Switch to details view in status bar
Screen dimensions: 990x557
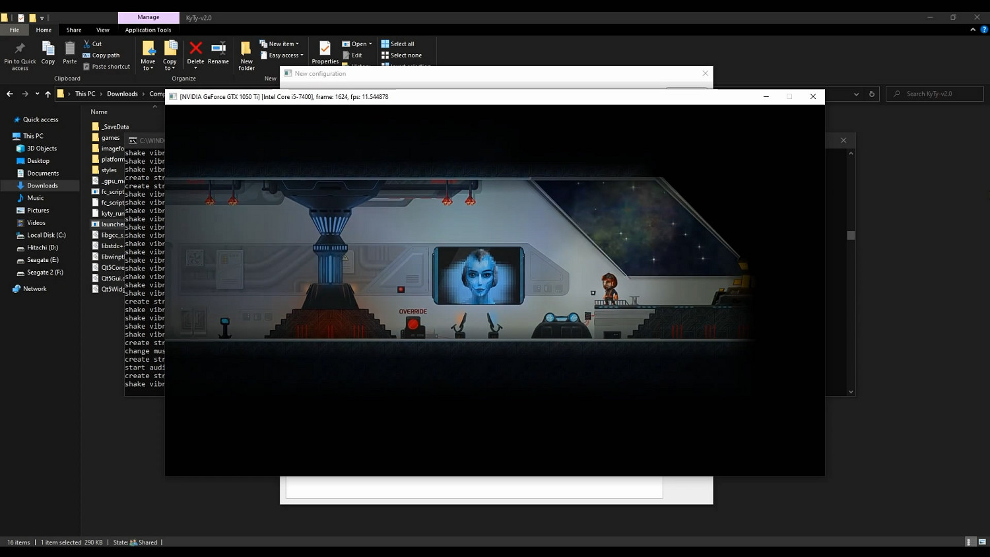click(x=970, y=542)
